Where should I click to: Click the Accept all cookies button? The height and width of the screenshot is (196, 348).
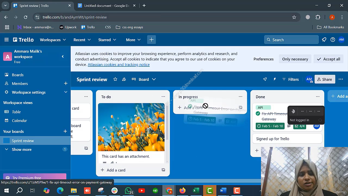(x=328, y=59)
